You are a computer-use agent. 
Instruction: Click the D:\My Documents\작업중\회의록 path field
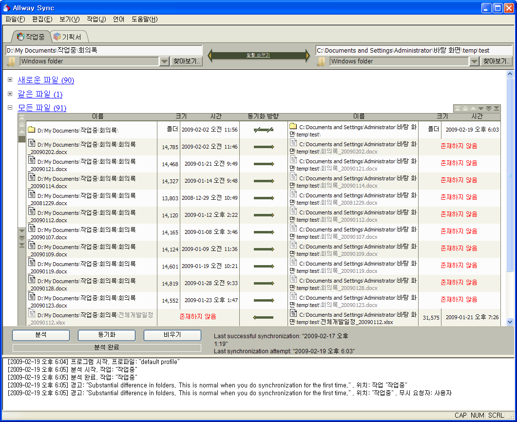pyautogui.click(x=104, y=51)
